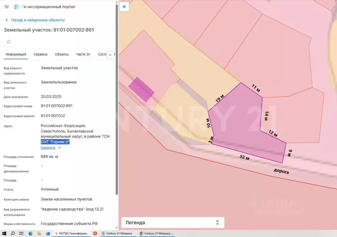Open Windows Start menu

(4, 233)
